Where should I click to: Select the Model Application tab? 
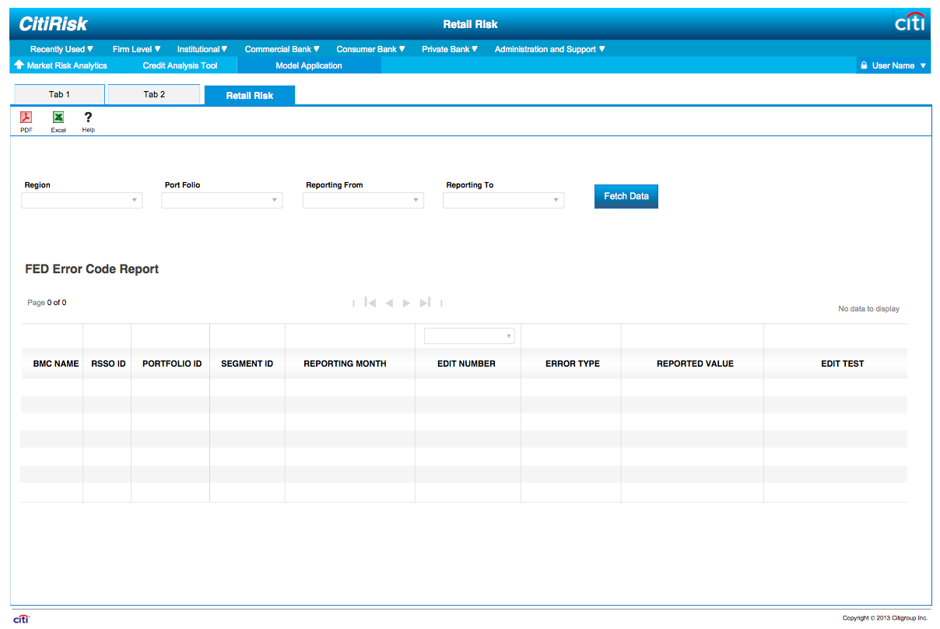pyautogui.click(x=309, y=65)
